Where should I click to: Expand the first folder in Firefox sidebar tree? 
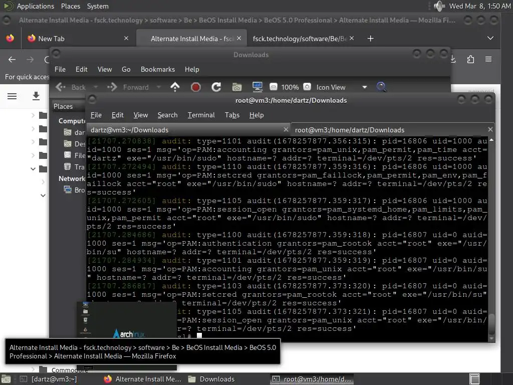33,115
